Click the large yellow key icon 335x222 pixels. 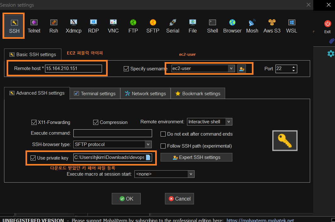pyautogui.click(x=285, y=141)
